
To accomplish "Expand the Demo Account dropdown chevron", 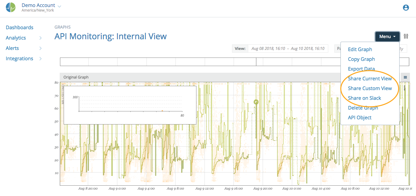I will pos(59,6).
